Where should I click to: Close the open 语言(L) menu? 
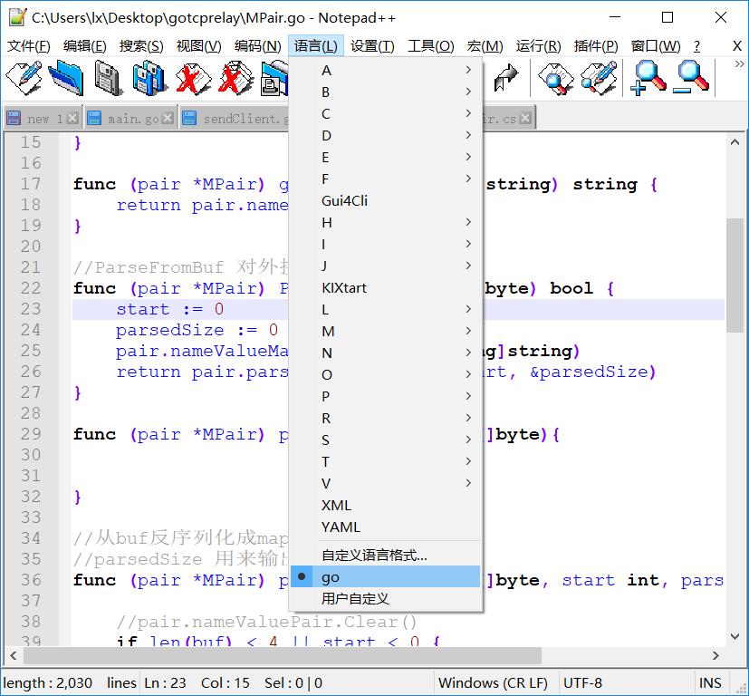point(316,46)
